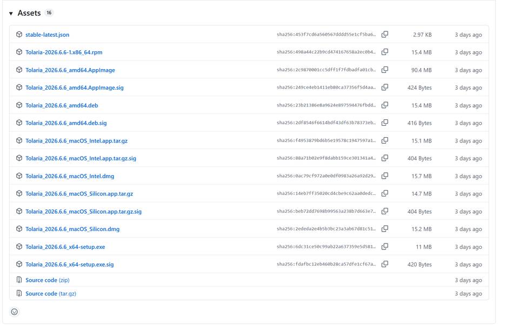This screenshot has height=325, width=513.
Task: Download Source code (tar.gz)
Action: click(51, 293)
